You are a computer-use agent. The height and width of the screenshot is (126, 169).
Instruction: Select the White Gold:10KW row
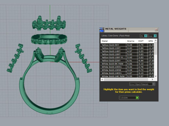[127, 70]
